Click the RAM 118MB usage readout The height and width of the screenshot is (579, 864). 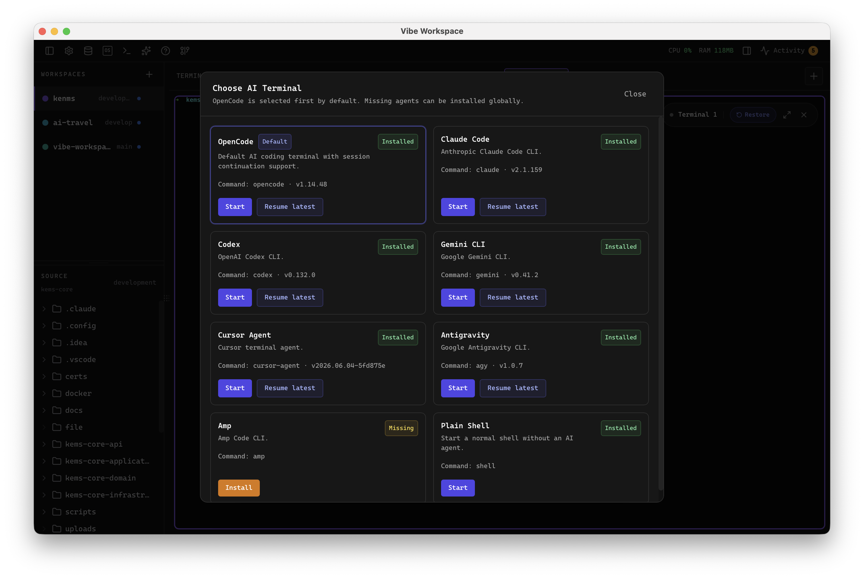[x=716, y=50]
